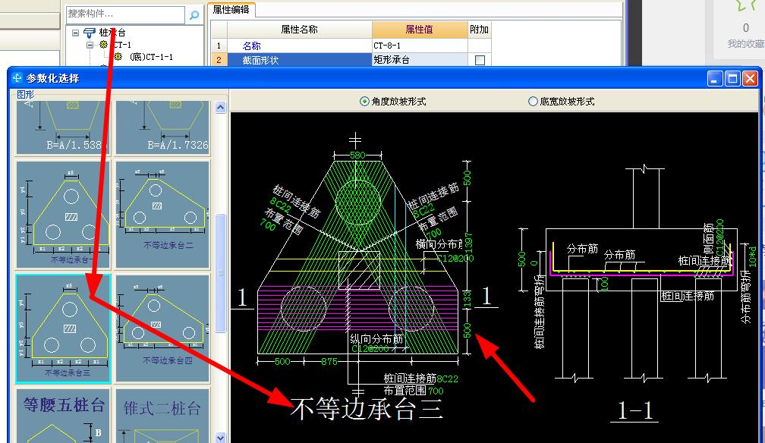
Task: Edit the 875 bottom dimension value
Action: click(x=329, y=362)
